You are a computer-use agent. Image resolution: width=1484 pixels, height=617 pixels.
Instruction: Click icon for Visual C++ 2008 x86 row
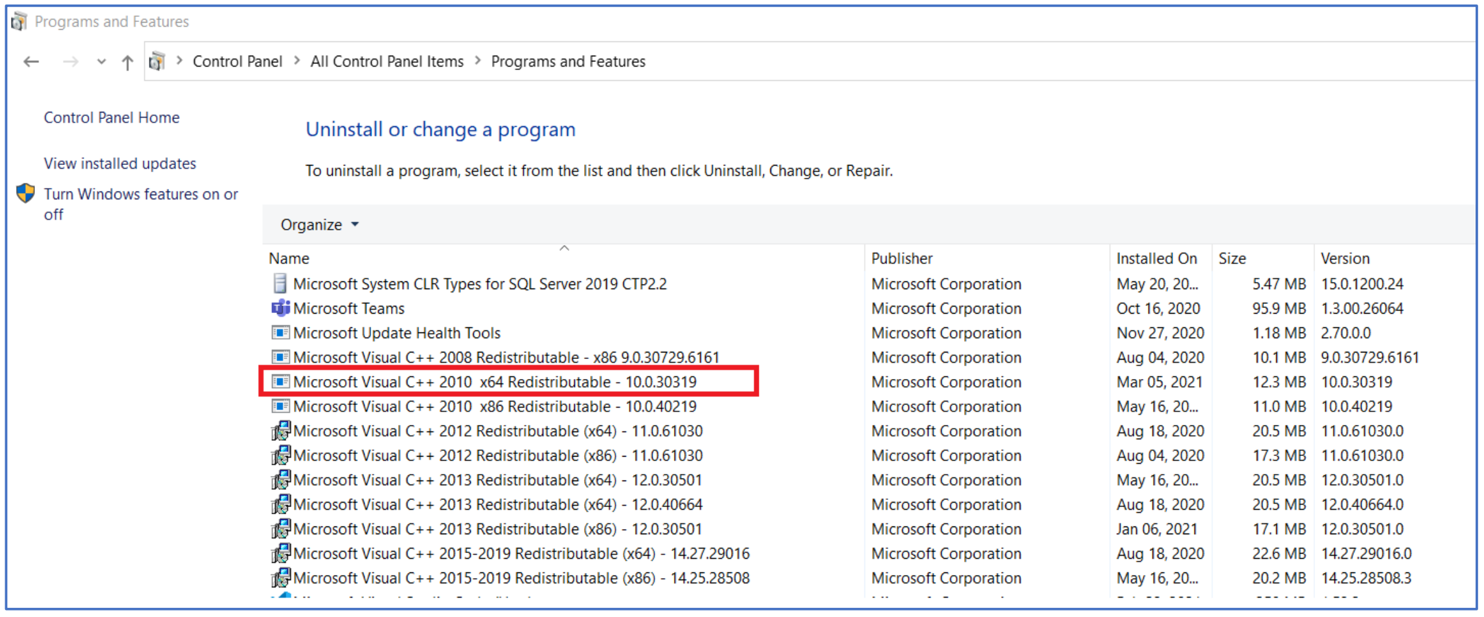(280, 357)
